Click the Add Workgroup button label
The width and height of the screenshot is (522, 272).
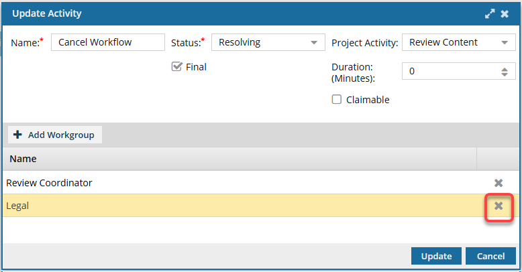pos(60,135)
